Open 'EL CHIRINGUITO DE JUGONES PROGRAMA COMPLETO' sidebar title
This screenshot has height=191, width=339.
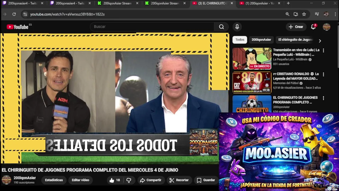pyautogui.click(x=295, y=100)
